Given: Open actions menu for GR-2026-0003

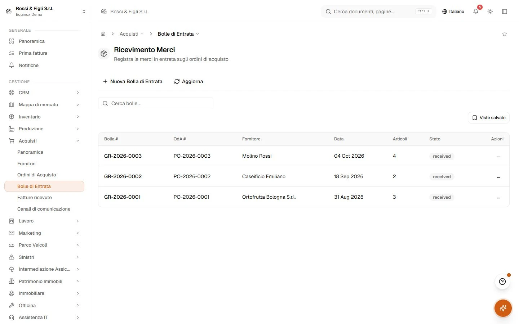Looking at the screenshot, I should 498,156.
